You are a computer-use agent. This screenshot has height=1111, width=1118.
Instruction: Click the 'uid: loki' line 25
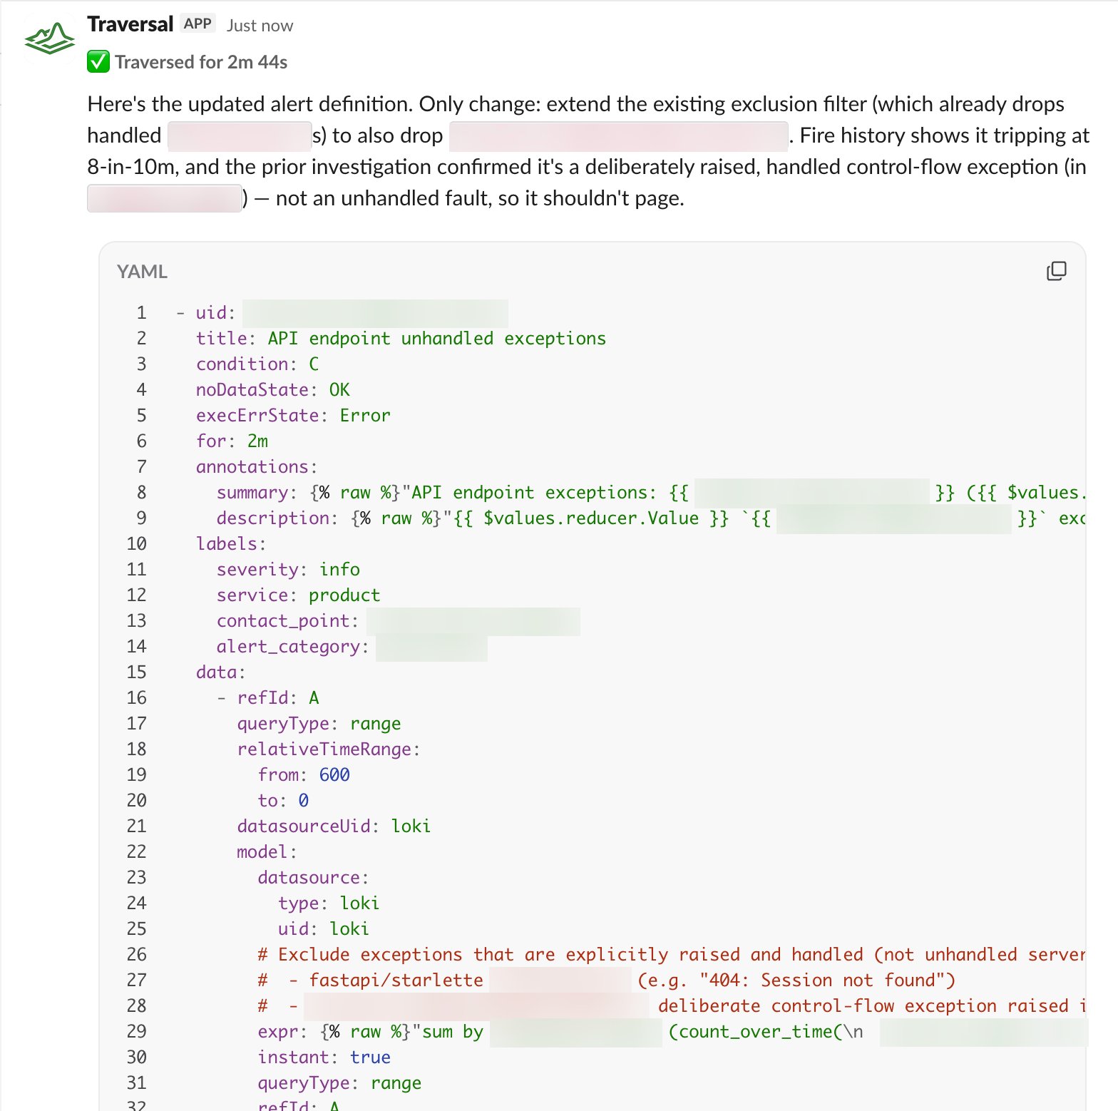coord(324,928)
